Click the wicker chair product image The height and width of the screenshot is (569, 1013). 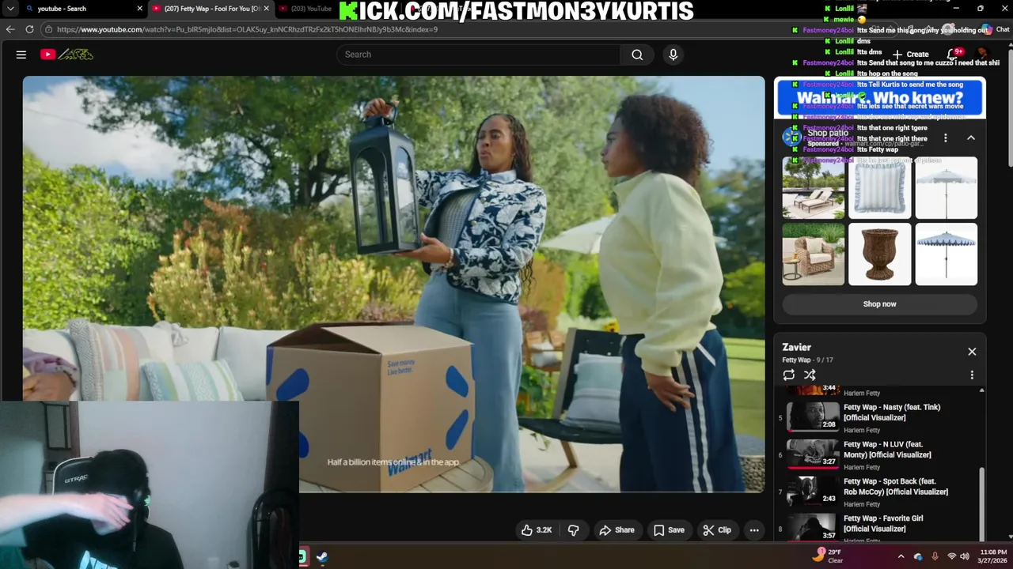[x=813, y=254]
